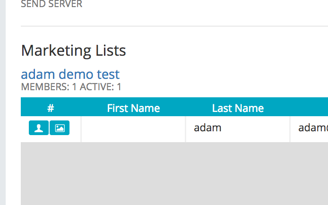Viewport: 328px width, 205px height.
Task: Open the adam demo test list
Action: click(70, 74)
